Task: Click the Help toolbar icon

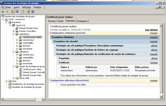Action: 29,12
